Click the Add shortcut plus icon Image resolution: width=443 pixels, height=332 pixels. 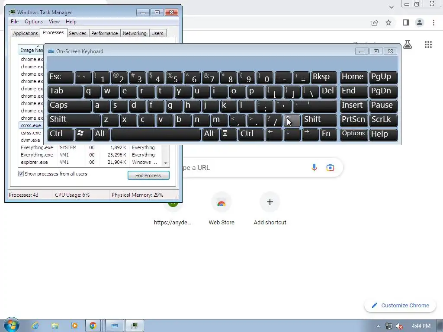pyautogui.click(x=270, y=202)
